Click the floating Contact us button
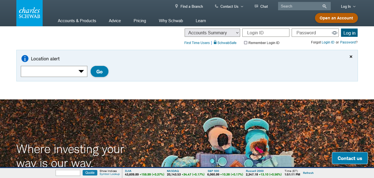The image size is (374, 178). pos(350,158)
